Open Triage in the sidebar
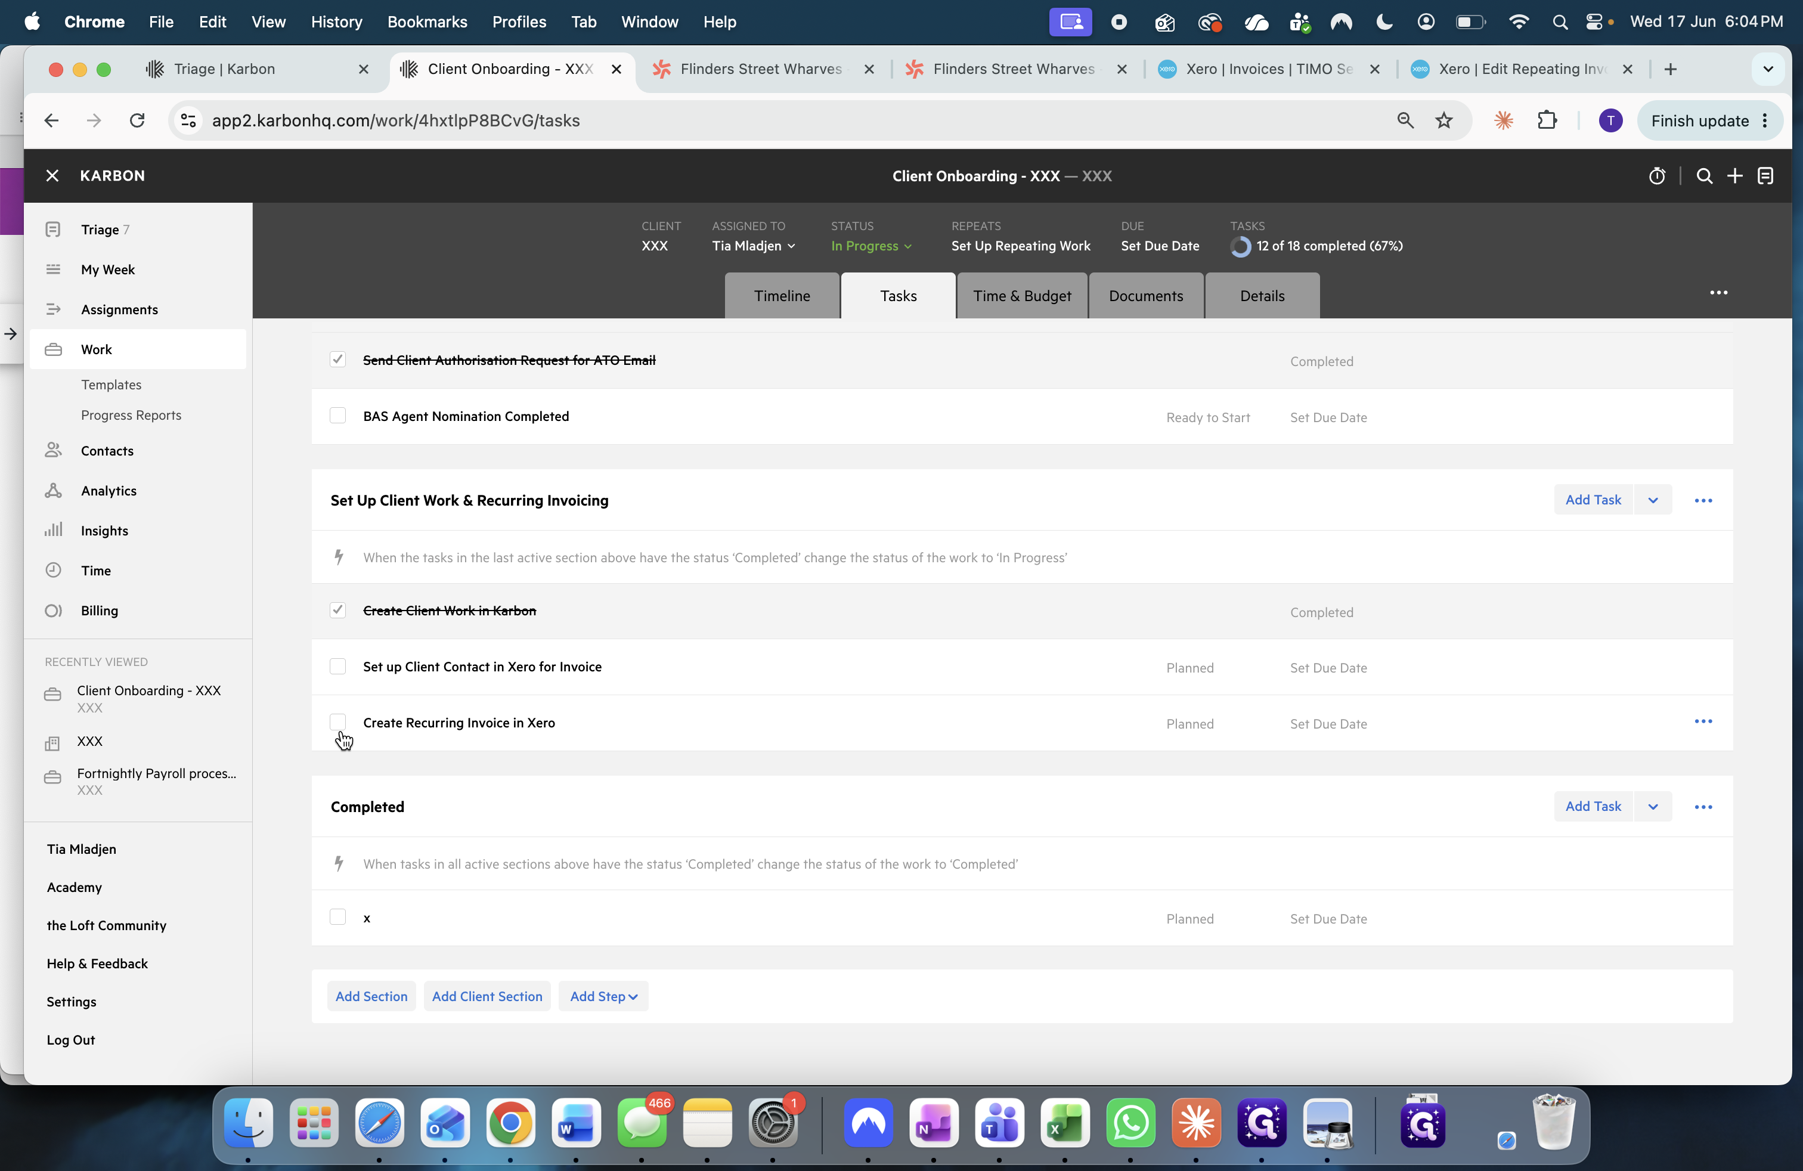Image resolution: width=1803 pixels, height=1171 pixels. 137,230
